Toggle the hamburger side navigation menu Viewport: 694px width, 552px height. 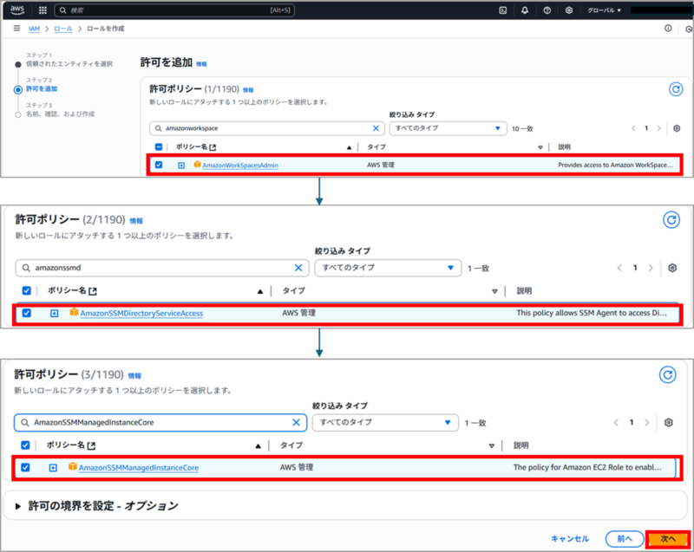point(16,29)
